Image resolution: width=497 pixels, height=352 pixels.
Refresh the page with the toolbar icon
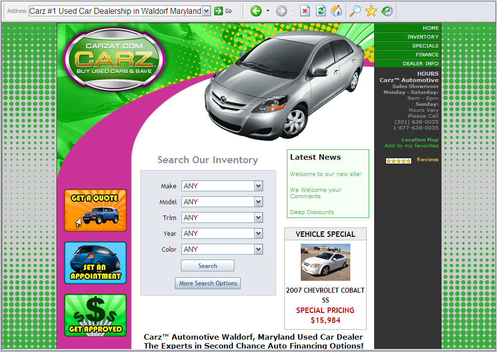point(321,11)
